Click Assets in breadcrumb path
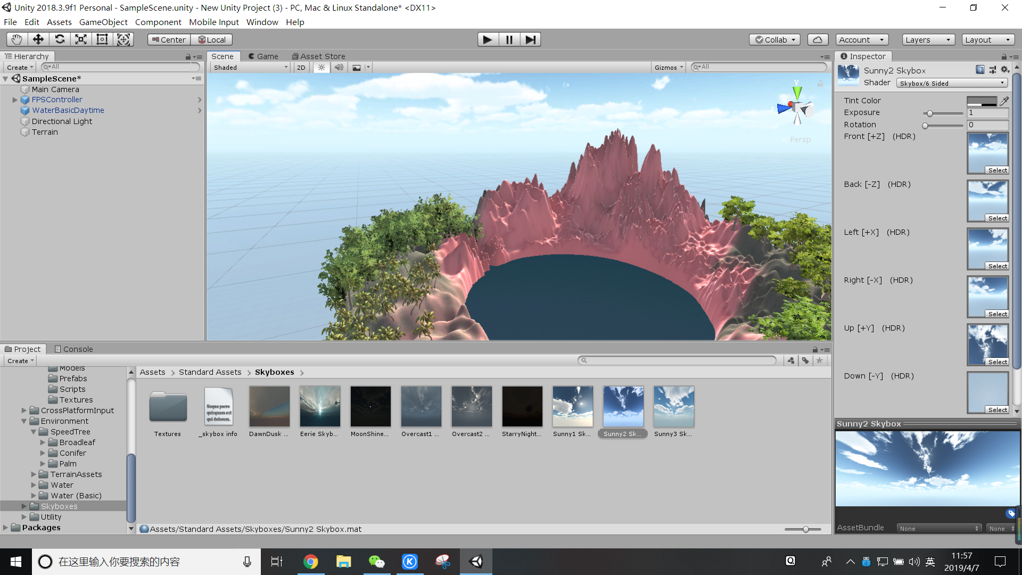Viewport: 1022px width, 575px height. tap(152, 372)
